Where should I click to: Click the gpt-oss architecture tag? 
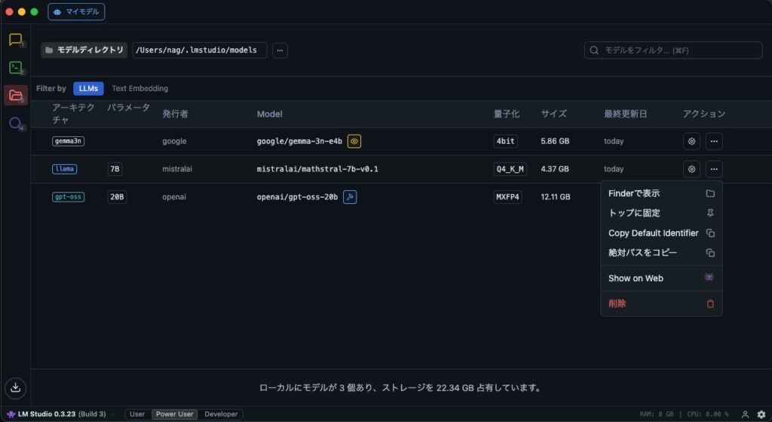pyautogui.click(x=68, y=197)
